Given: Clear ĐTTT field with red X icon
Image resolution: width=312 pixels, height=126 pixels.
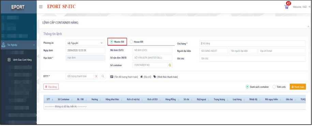Looking at the screenshot, I should coord(96,76).
